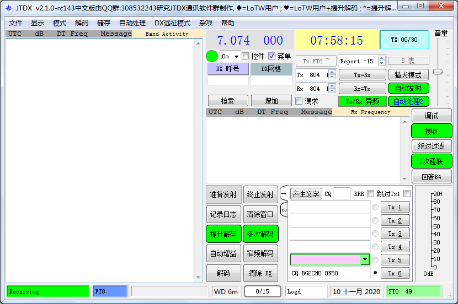Image resolution: width=458 pixels, height=304 pixels.
Task: Click the 准备发射 enable Tx button
Action: pyautogui.click(x=223, y=194)
